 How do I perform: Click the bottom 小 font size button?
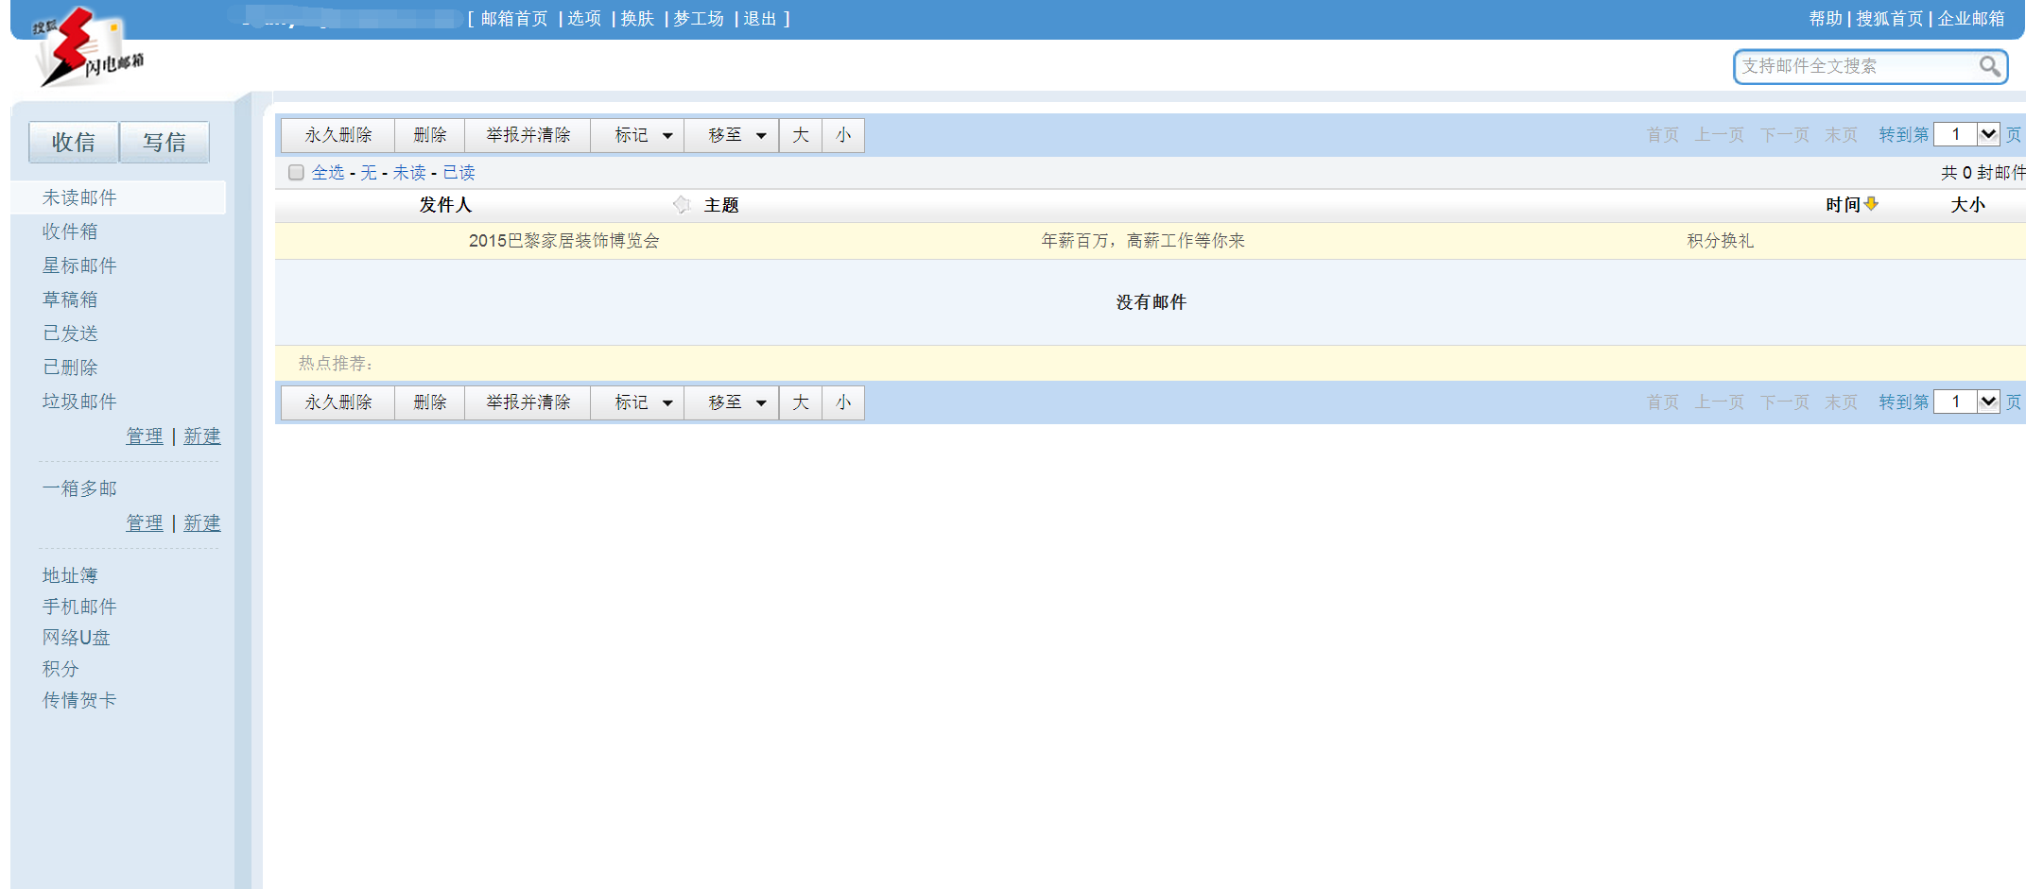click(843, 402)
